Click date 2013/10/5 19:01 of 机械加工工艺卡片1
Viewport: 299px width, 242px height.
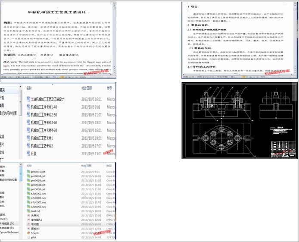point(91,138)
